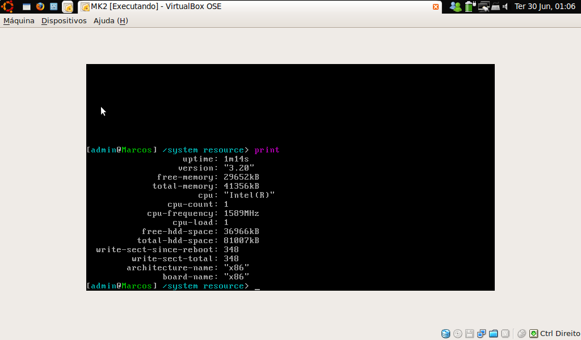Click the volume speaker tray icon

[505, 7]
